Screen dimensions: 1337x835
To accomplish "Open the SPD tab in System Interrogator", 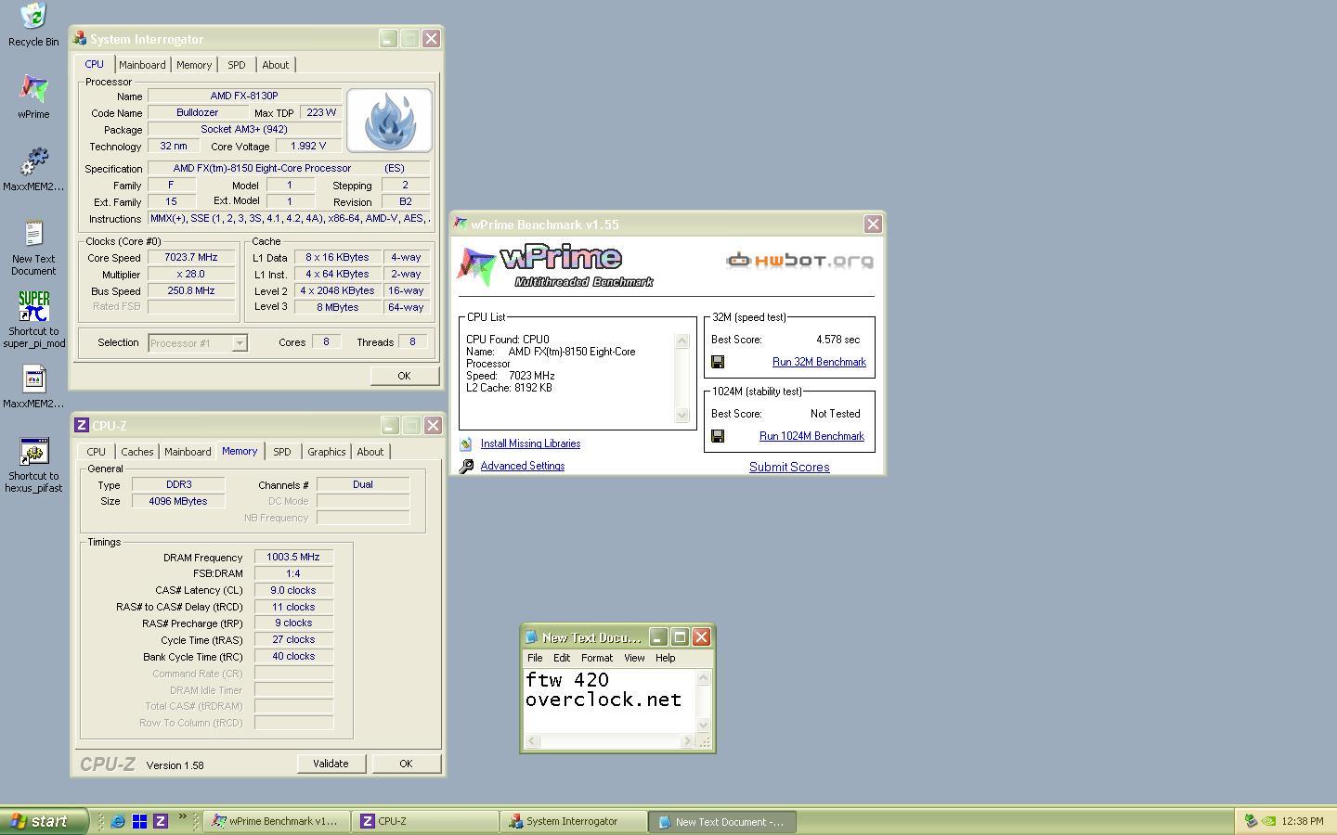I will [237, 65].
